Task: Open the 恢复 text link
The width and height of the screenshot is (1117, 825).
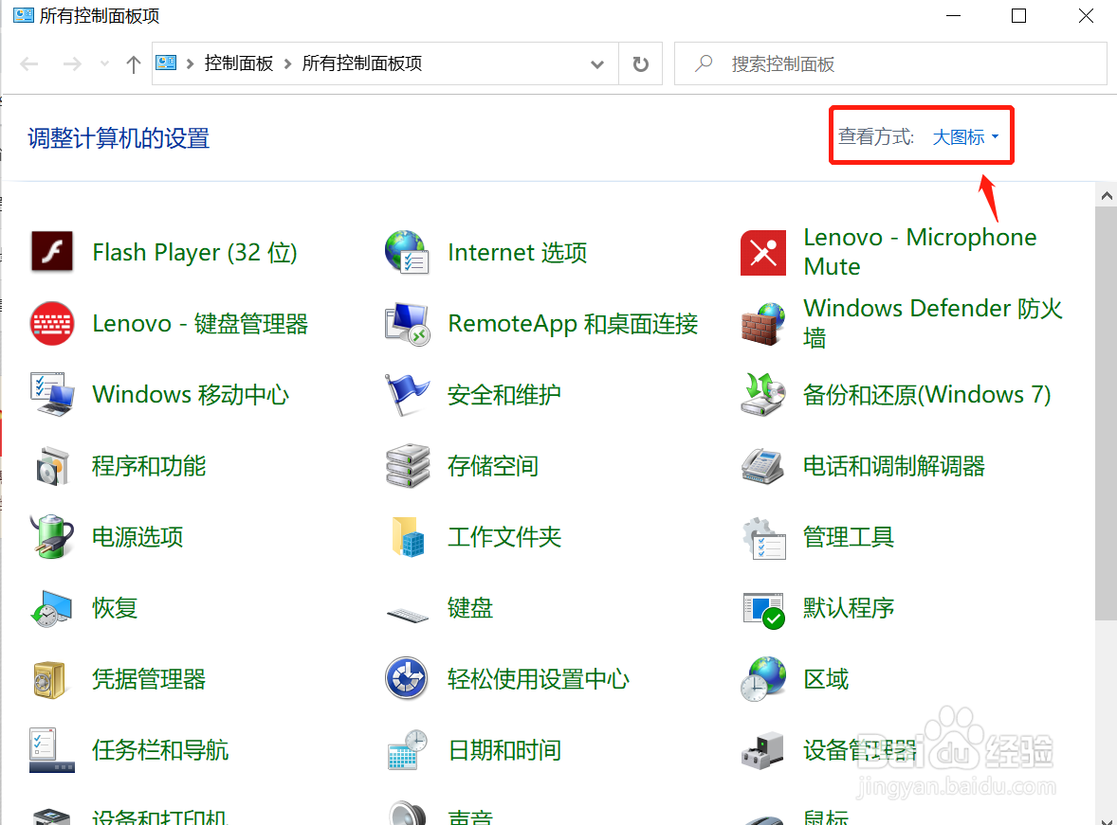Action: [115, 608]
